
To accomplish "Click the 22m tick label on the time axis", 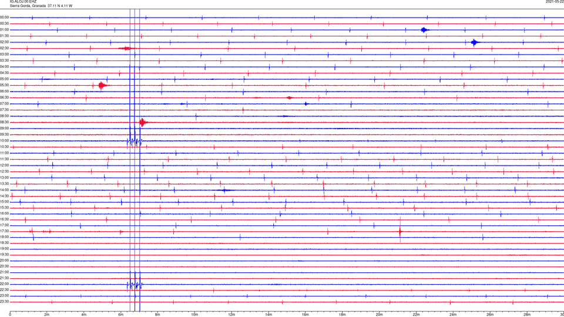I will pyautogui.click(x=416, y=315).
